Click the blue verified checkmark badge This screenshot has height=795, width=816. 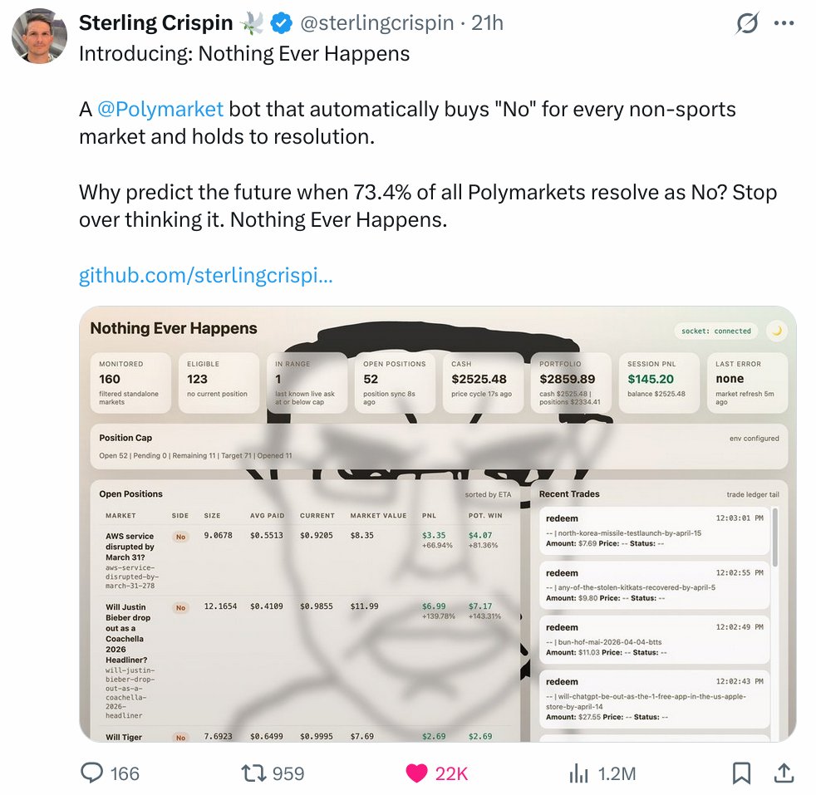coord(281,23)
